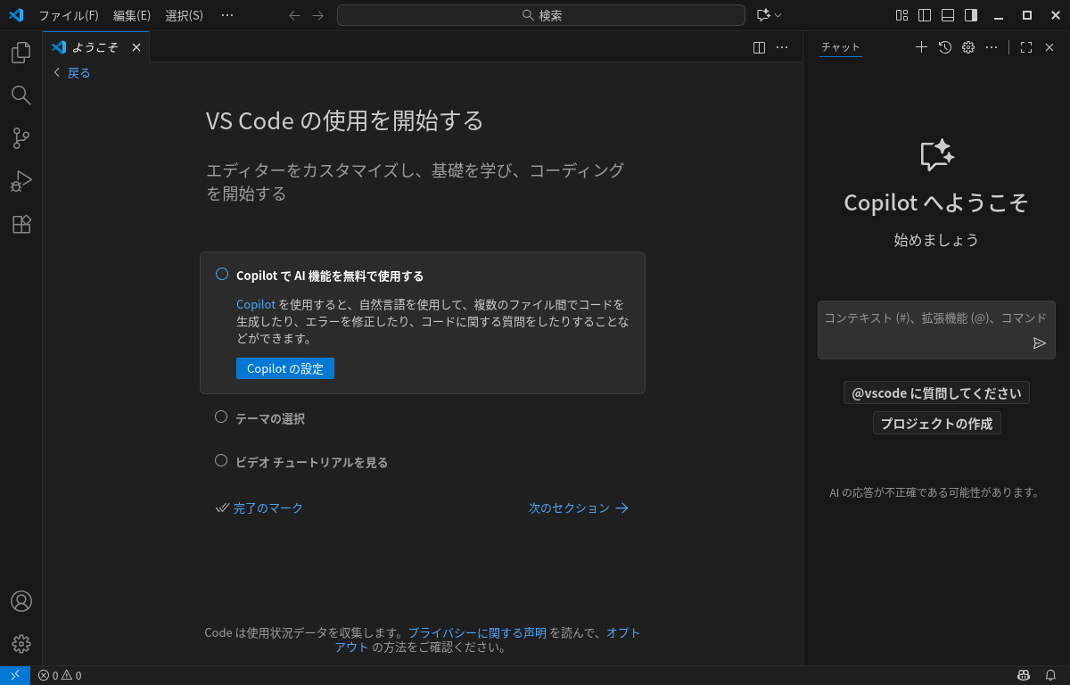The height and width of the screenshot is (685, 1070).
Task: Select the Copilot で AI 機能 step radio
Action: (222, 275)
